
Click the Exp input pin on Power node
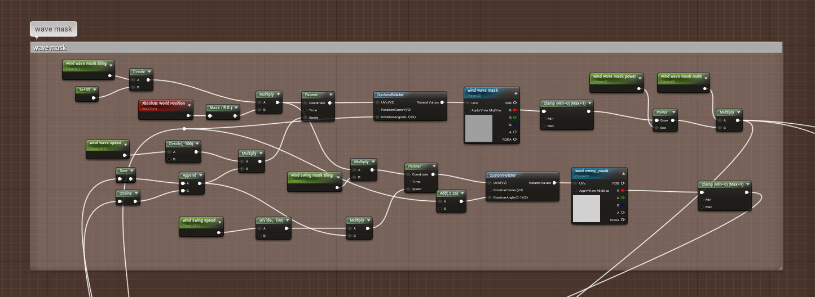coord(657,128)
